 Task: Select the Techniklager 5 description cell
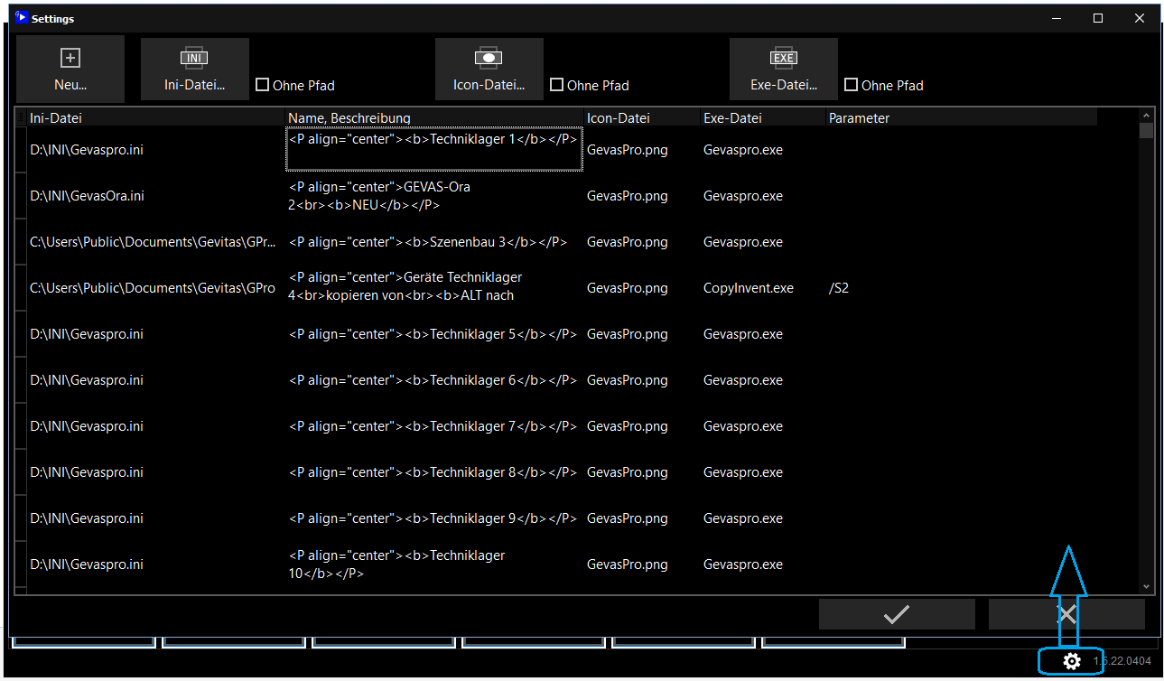click(434, 334)
